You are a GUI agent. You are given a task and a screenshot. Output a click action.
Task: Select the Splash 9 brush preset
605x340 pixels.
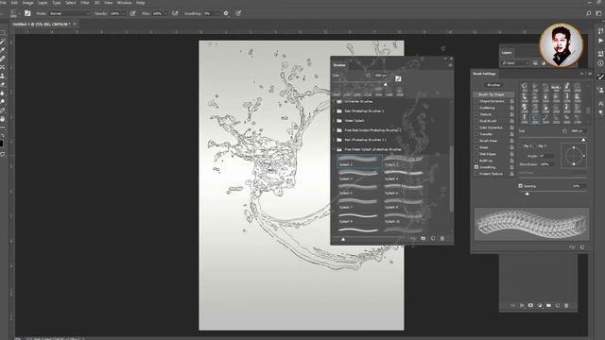click(x=359, y=218)
